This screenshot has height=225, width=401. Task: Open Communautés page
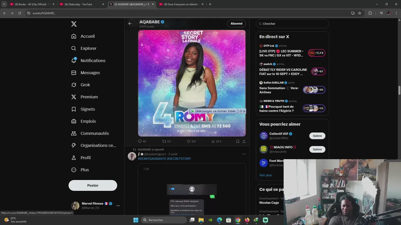point(90,133)
